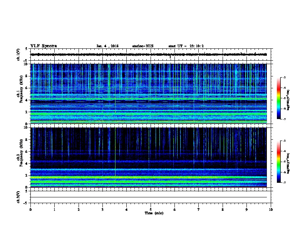Image resolution: width=305 pixels, height=235 pixels.
Task: Click the ch.1 color bar PSD unit label
Action: 288,100
